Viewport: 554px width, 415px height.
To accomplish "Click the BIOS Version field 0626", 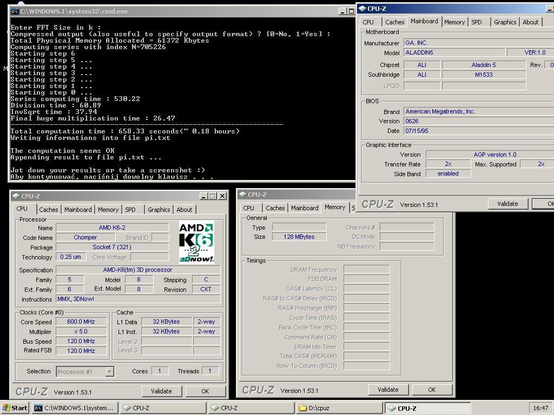I will (x=479, y=121).
